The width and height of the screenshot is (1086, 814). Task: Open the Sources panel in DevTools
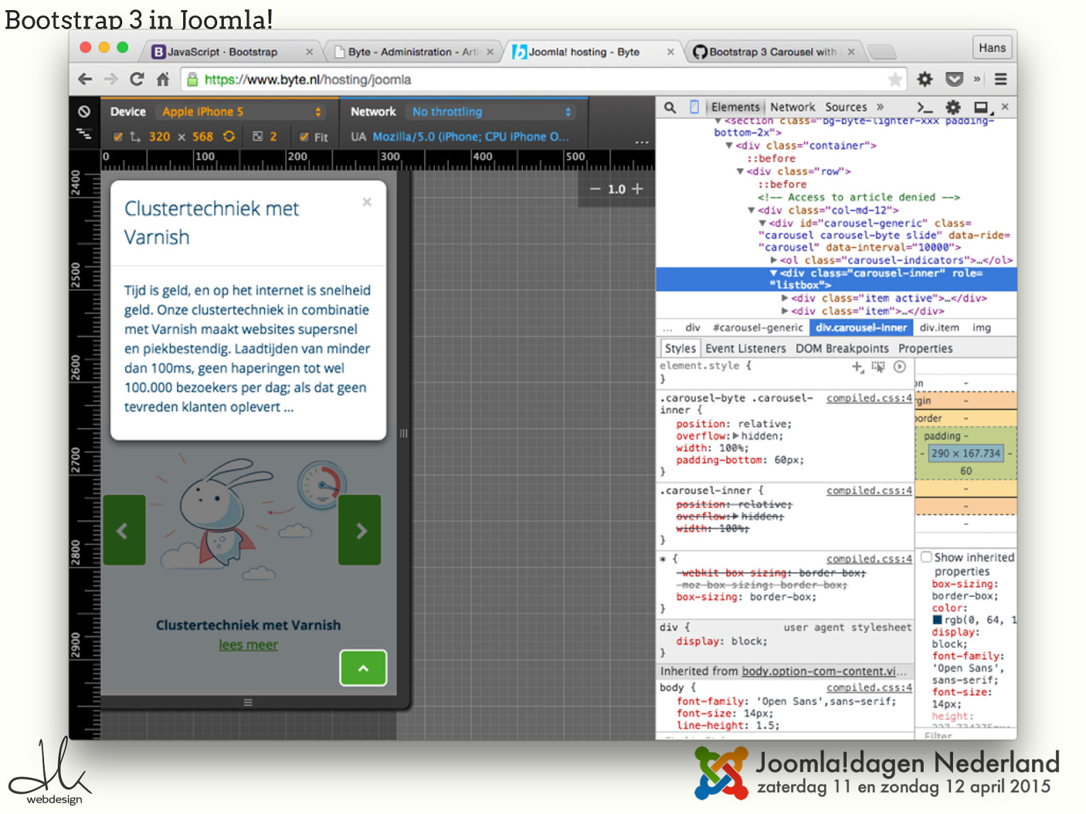[846, 107]
